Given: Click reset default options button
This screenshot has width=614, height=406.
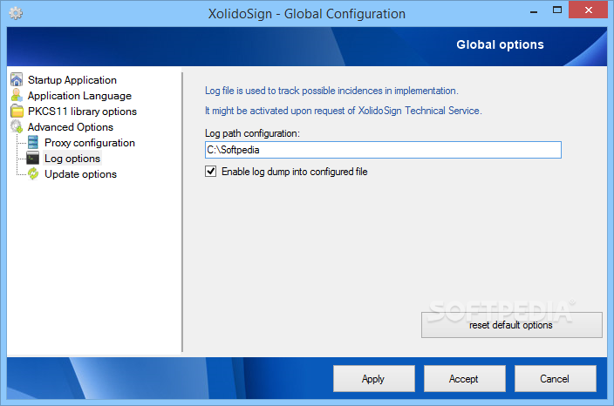Looking at the screenshot, I should point(511,325).
